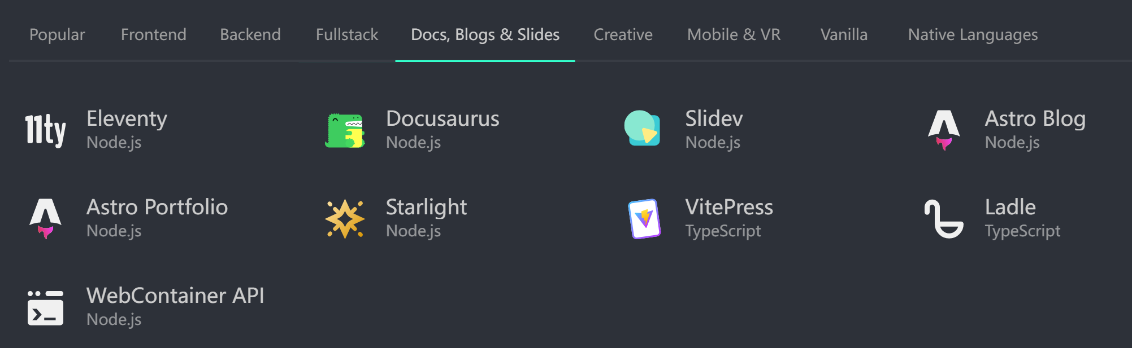This screenshot has height=348, width=1132.
Task: Click the VitePress logo icon
Action: (x=644, y=219)
